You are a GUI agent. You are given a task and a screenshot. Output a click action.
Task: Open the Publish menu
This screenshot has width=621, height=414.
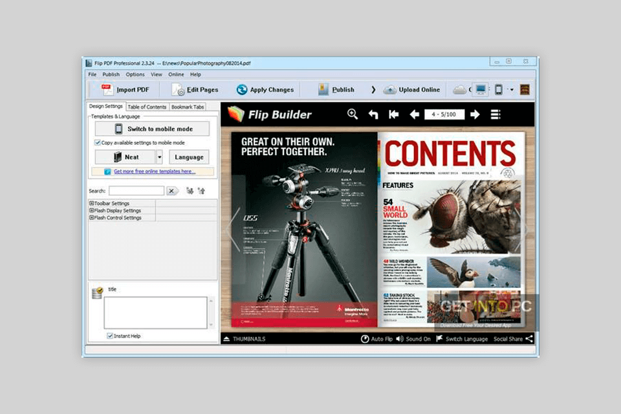pos(111,74)
